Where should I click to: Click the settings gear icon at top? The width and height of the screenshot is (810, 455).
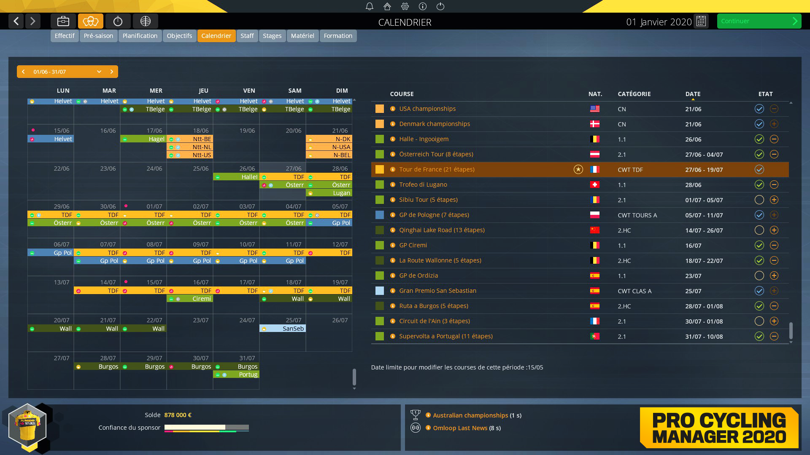point(405,6)
